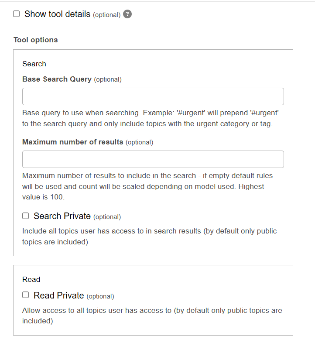
Task: Click the Search Private description about public topics
Action: [x=149, y=237]
